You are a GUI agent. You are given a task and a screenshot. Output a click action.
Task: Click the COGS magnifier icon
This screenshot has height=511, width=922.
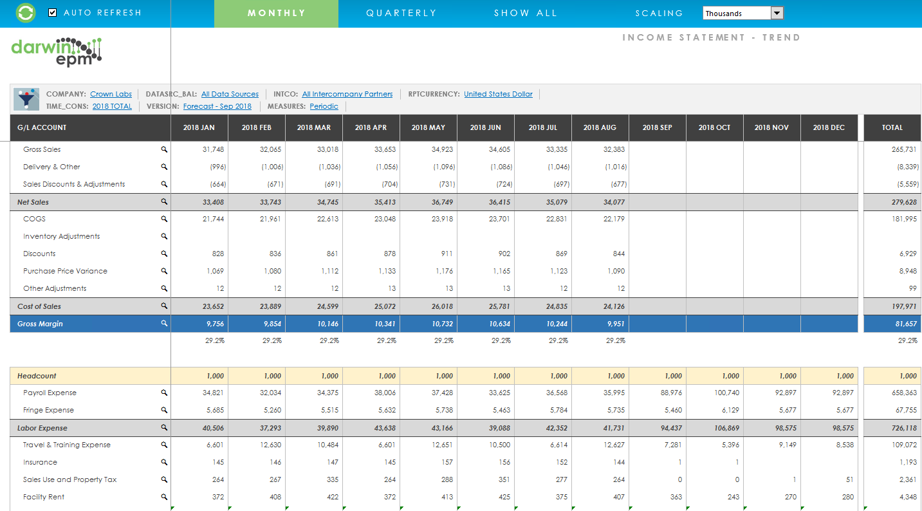click(x=164, y=219)
